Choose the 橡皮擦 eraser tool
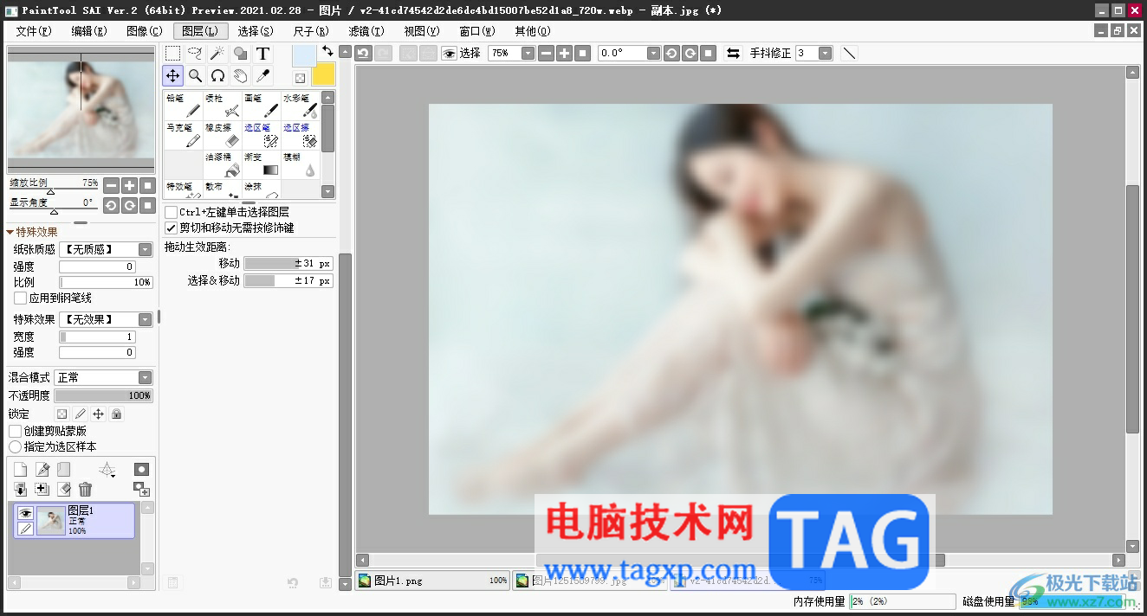 [x=223, y=134]
